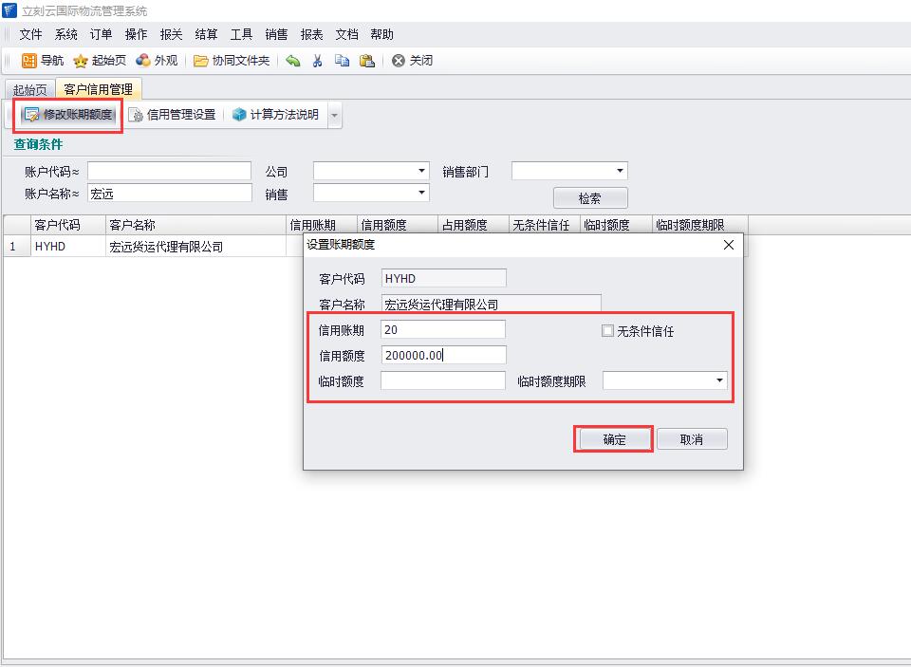Expand the 临时额度期限 dropdown in dialog
This screenshot has height=667, width=911.
[x=718, y=380]
